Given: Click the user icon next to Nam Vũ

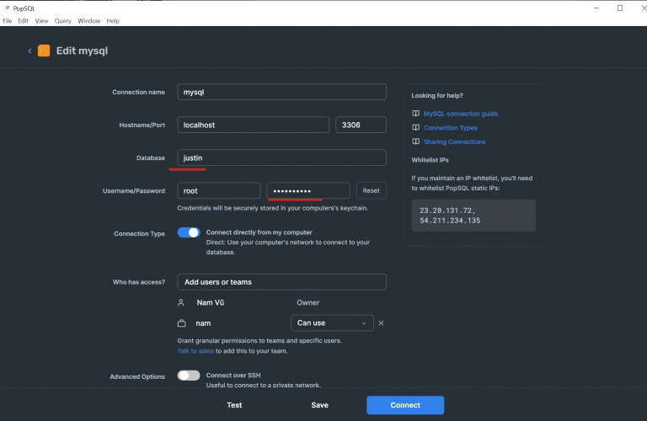Looking at the screenshot, I should click(x=181, y=302).
